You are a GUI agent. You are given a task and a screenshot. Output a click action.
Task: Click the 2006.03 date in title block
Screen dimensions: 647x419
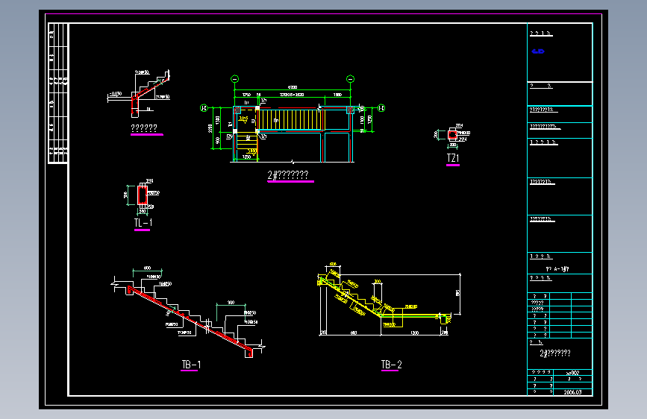[x=572, y=392]
